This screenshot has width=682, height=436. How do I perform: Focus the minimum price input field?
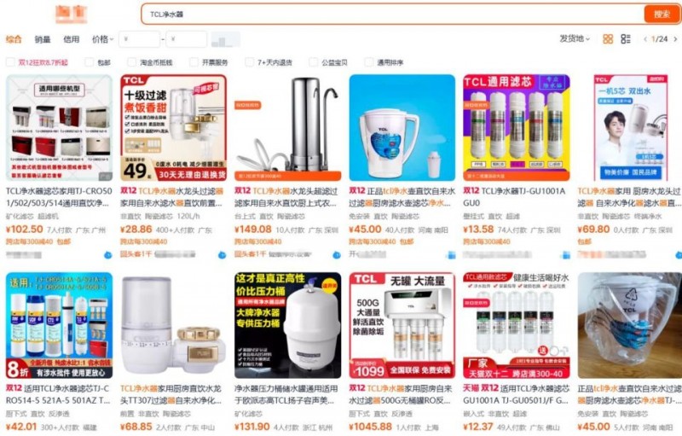coord(139,39)
